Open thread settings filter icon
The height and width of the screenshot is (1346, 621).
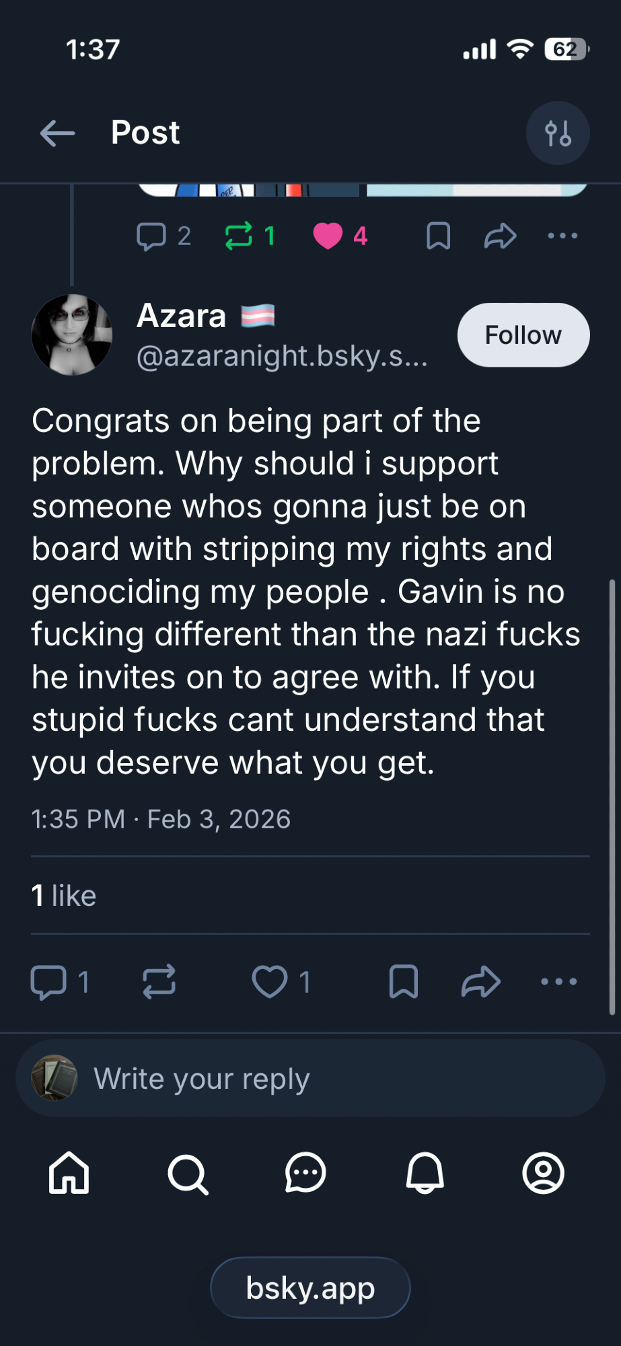[558, 133]
